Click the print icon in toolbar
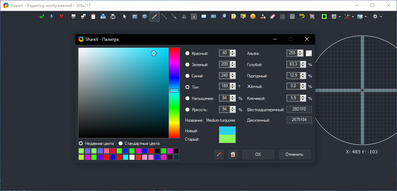397x191 pixels. pyautogui.click(x=113, y=17)
